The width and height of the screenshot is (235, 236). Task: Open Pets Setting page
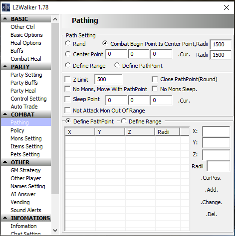[x=25, y=154]
